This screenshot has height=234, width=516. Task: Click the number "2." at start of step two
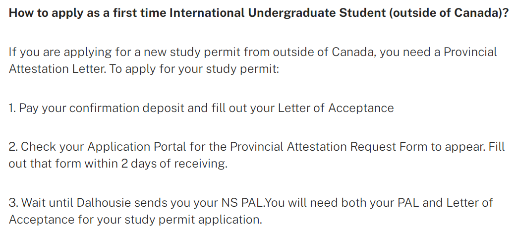click(13, 147)
